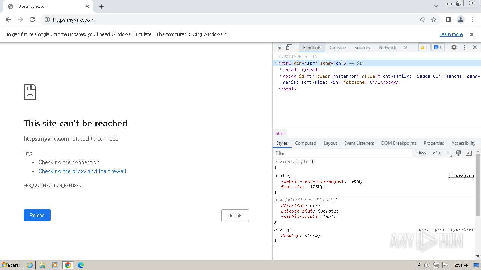The height and width of the screenshot is (270, 481).
Task: Share this page icon
Action: (x=422, y=20)
